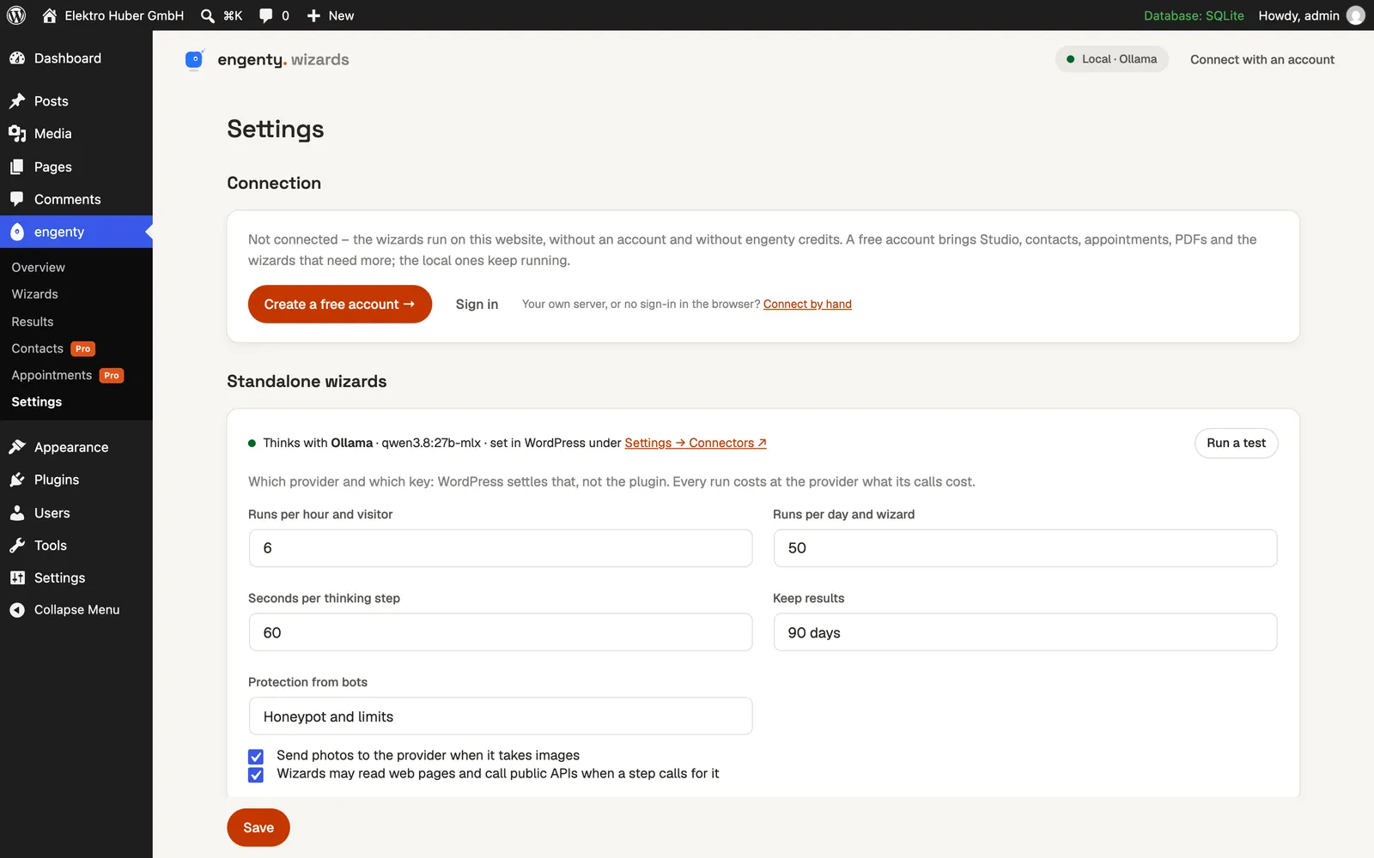Click the Tools wrench icon

point(17,546)
